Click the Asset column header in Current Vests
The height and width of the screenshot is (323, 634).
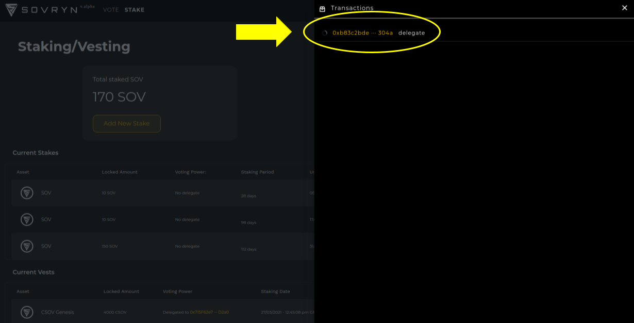tap(23, 292)
